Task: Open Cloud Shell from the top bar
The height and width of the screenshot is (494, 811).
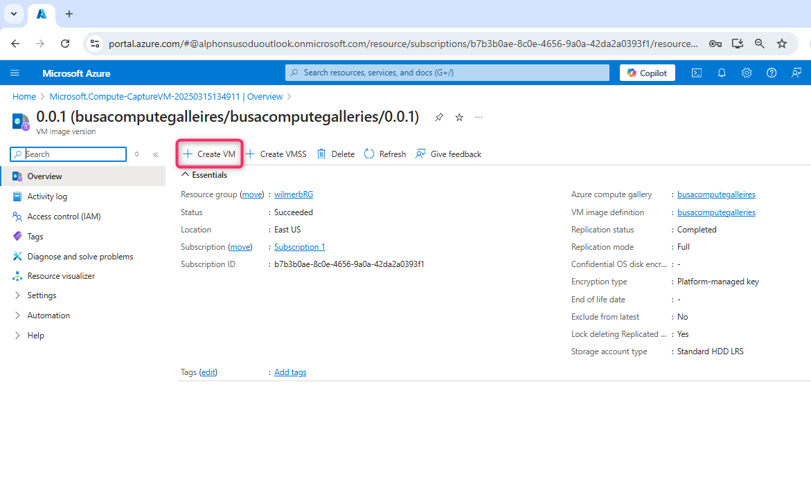Action: point(697,73)
